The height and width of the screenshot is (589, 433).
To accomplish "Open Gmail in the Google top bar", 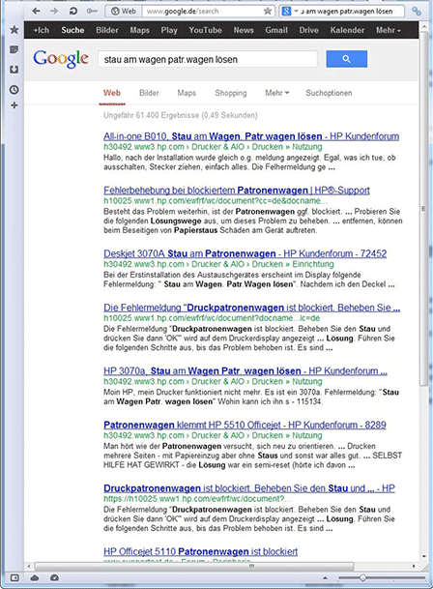I will (276, 30).
